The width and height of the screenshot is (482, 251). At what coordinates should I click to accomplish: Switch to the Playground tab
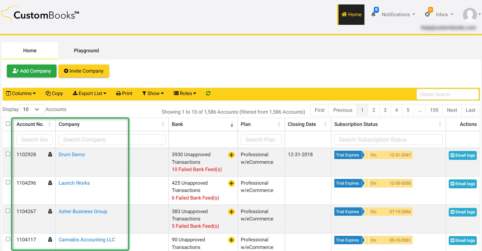pos(86,51)
